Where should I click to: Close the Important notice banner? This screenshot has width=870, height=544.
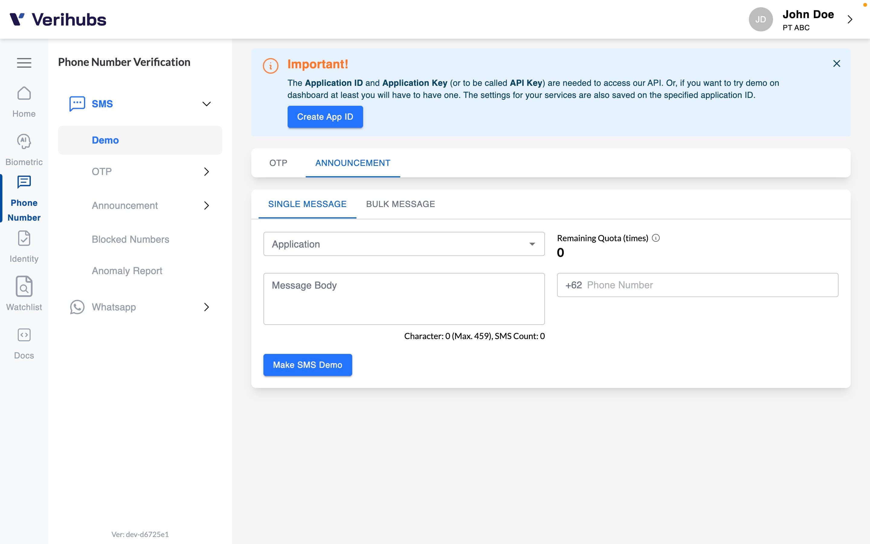point(836,64)
